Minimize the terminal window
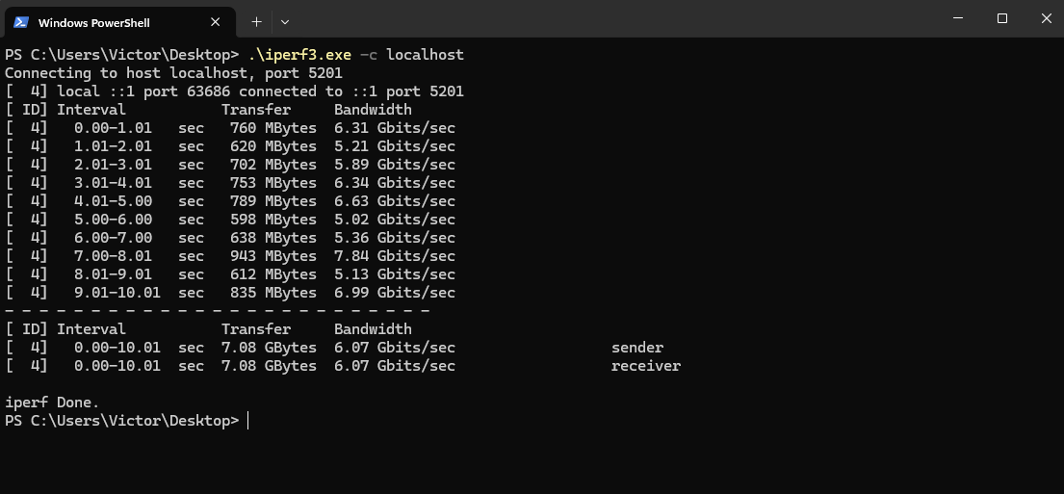The width and height of the screenshot is (1064, 494). point(958,18)
